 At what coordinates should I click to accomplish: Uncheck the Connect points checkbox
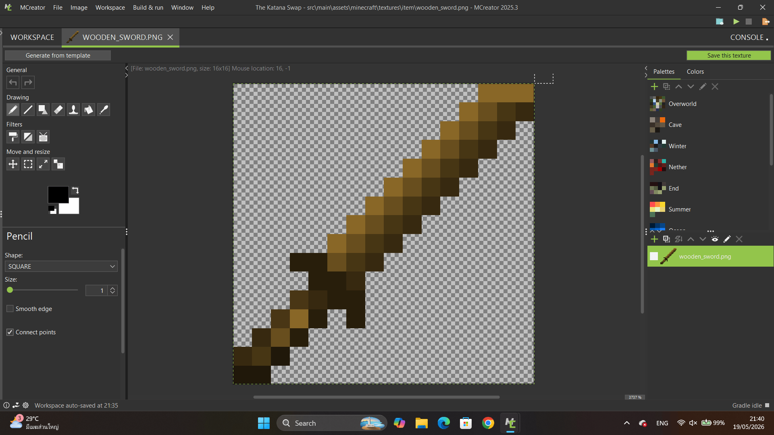[x=10, y=332]
